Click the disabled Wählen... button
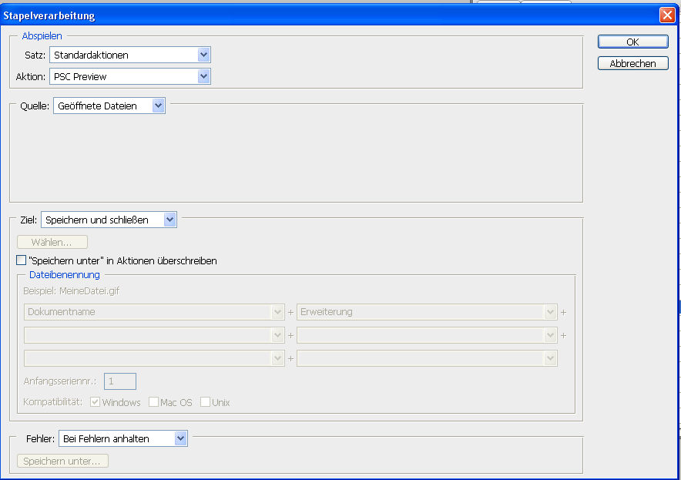The width and height of the screenshot is (681, 480). click(52, 242)
